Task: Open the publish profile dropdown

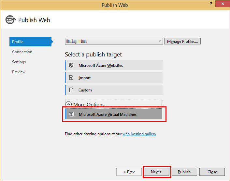Action: [x=114, y=41]
